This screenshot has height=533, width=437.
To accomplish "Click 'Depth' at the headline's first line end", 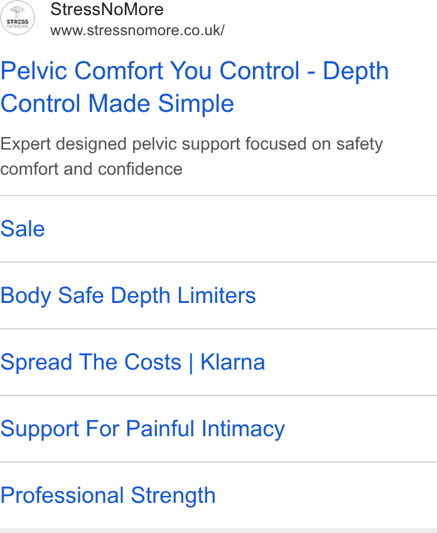I will 355,71.
